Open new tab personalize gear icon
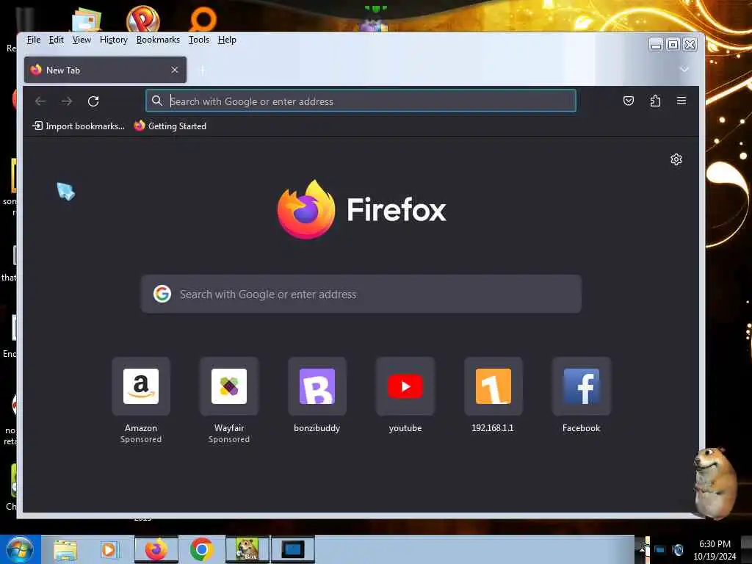The image size is (752, 564). [676, 159]
